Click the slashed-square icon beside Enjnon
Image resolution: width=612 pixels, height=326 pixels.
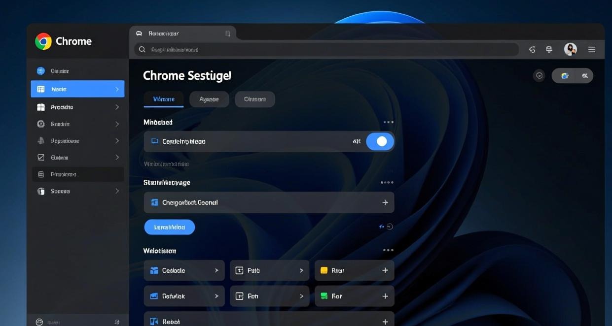pyautogui.click(x=41, y=158)
